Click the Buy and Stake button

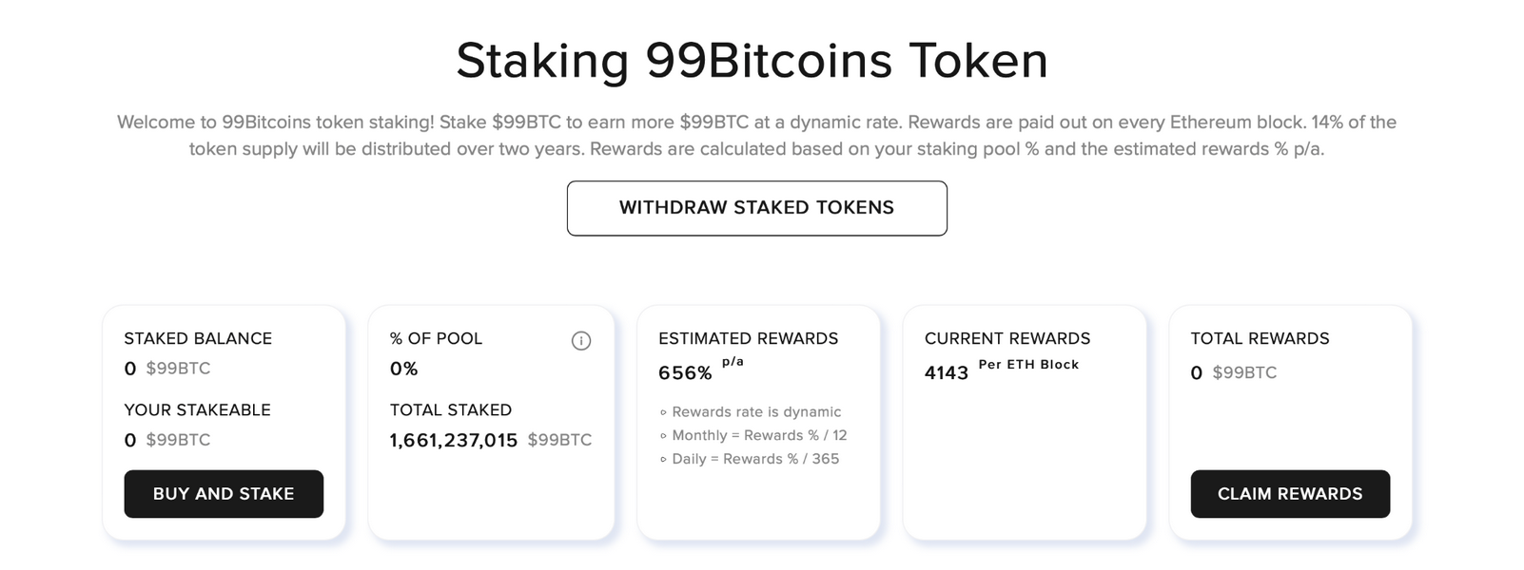coord(224,494)
